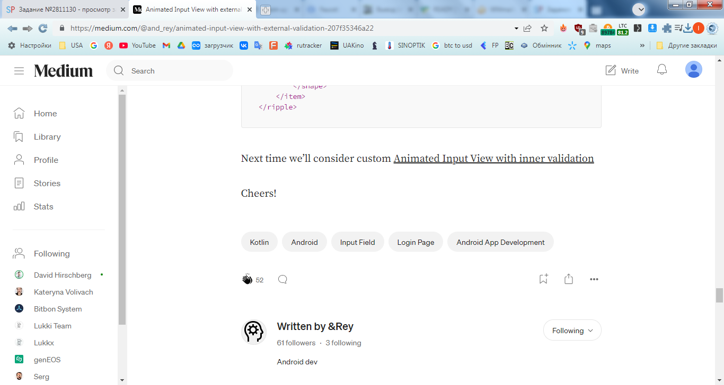Open the Другие закладки folder

point(686,45)
